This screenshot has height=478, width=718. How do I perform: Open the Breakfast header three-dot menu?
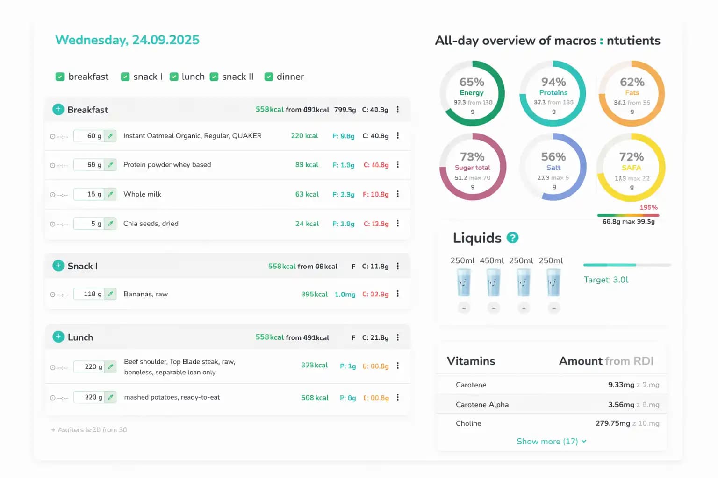(x=398, y=109)
